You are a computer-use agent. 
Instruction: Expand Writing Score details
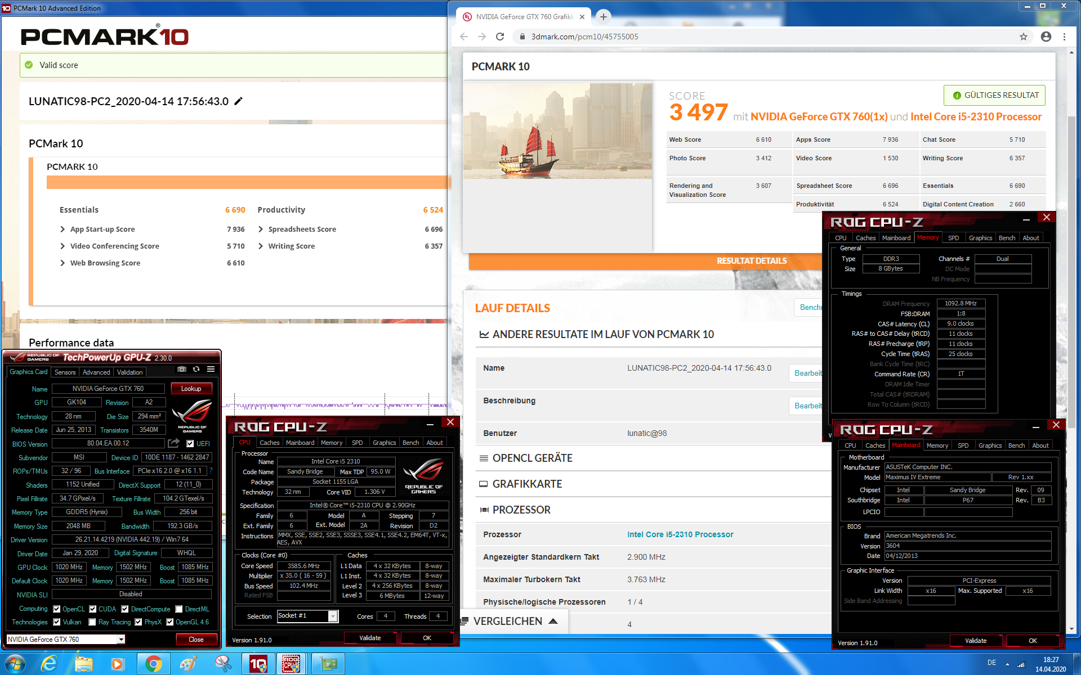(261, 246)
